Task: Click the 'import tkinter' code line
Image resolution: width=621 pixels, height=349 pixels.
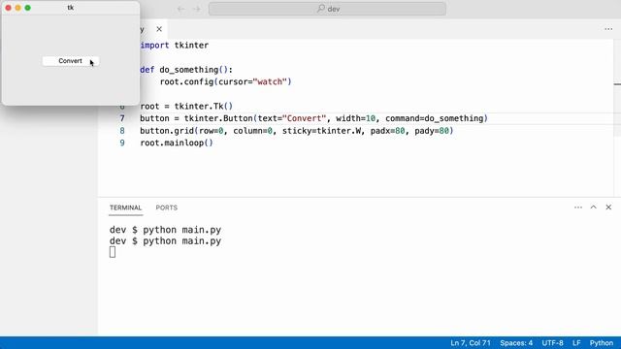Action: tap(175, 46)
